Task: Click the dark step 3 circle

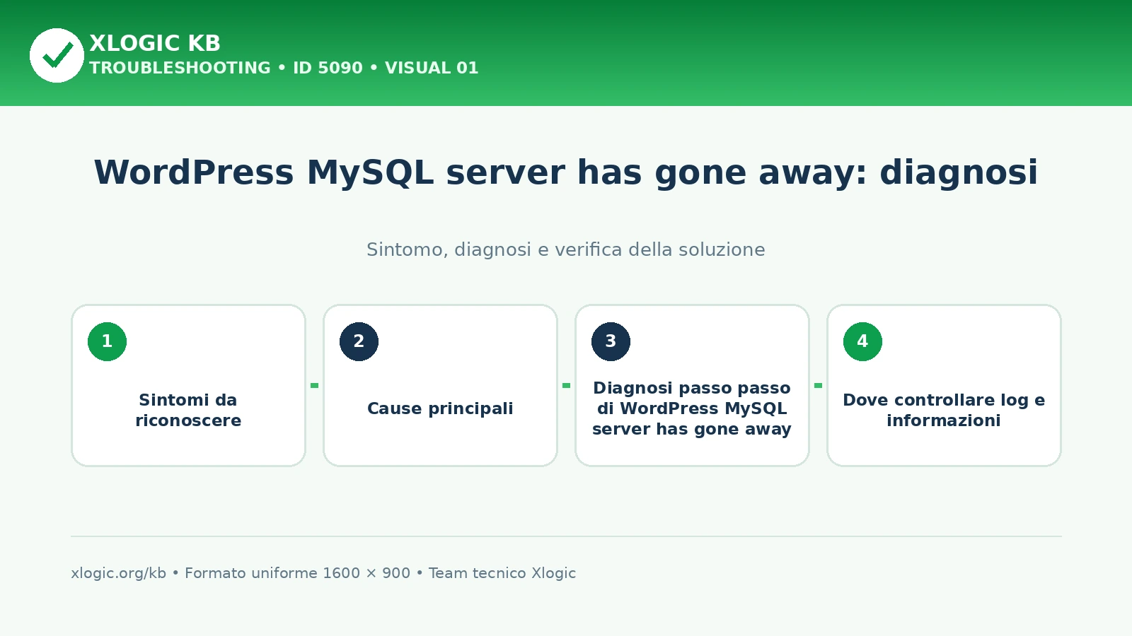Action: coord(611,341)
